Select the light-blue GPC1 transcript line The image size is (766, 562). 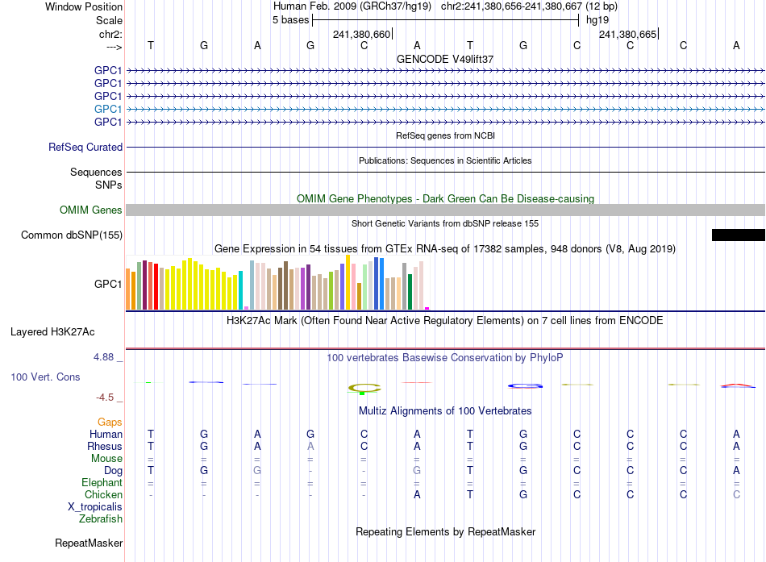(446, 109)
